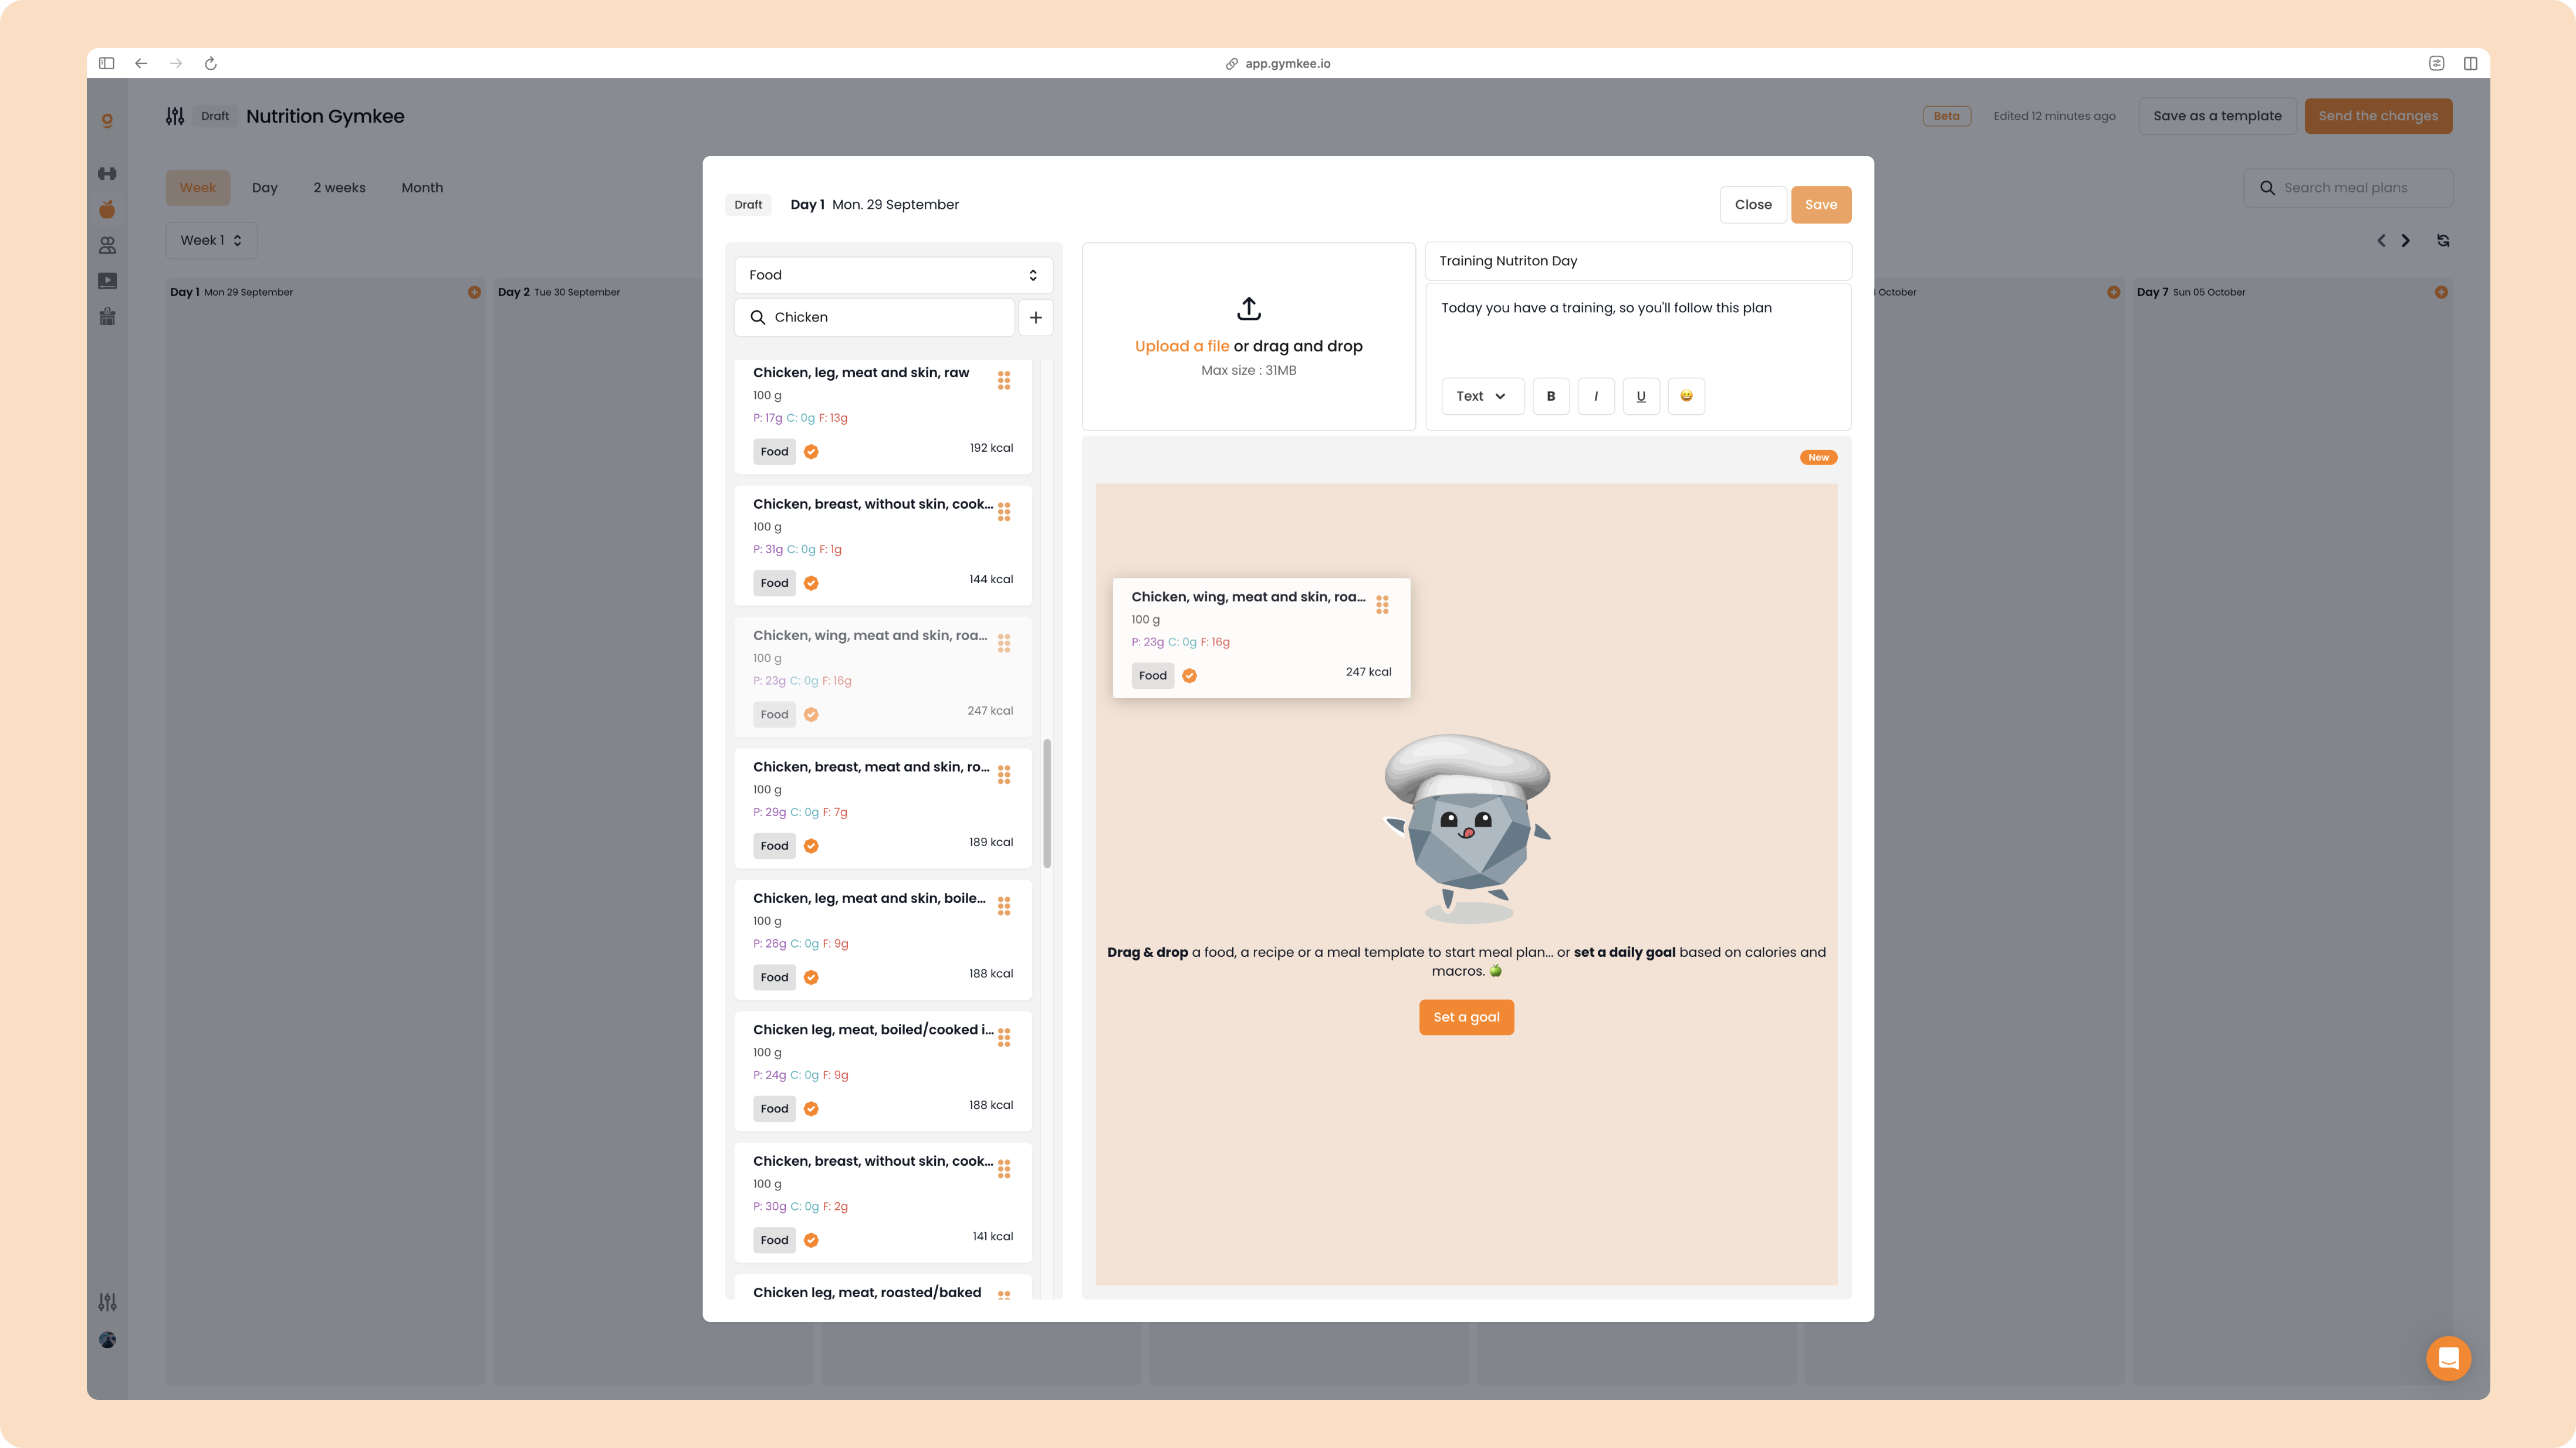The height and width of the screenshot is (1448, 2576).
Task: Click the food list scrollbar
Action: point(1047,804)
